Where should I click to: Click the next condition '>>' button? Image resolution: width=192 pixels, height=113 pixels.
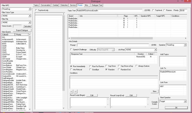76,91
